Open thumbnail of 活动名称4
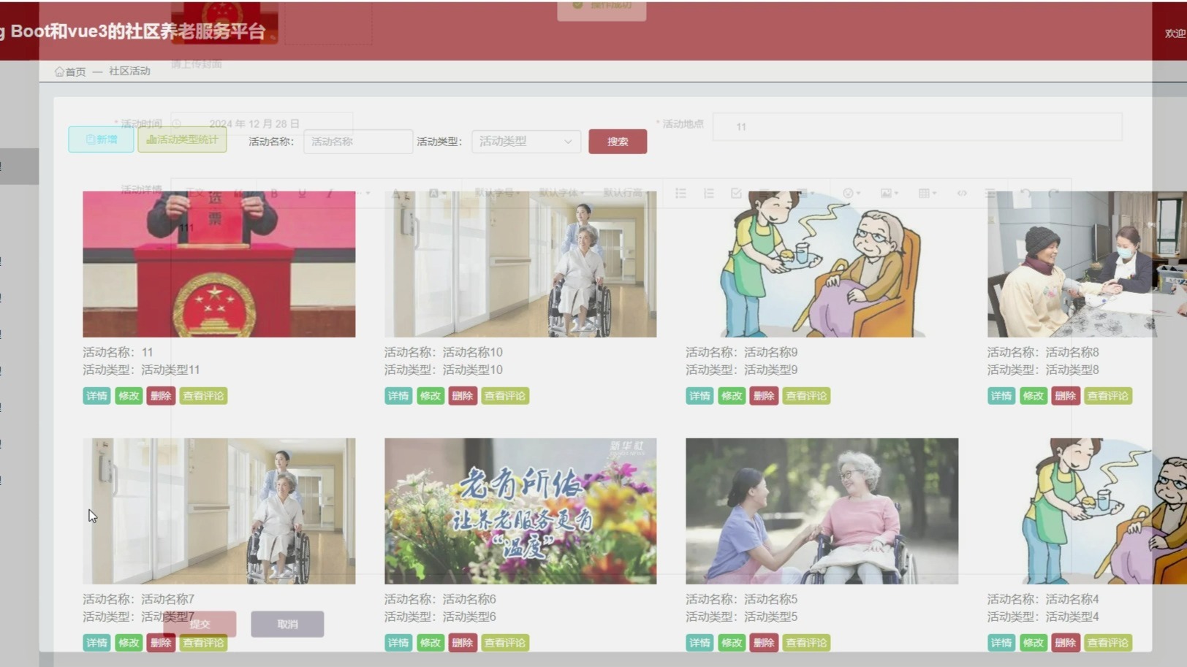 (x=1087, y=511)
